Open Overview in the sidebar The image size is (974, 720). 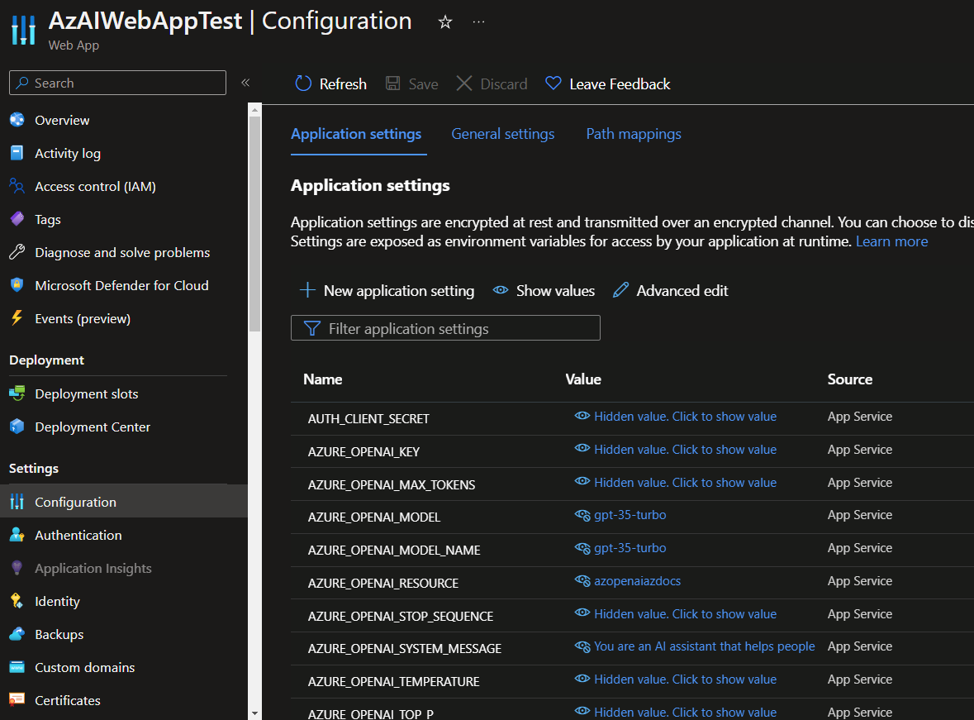click(x=62, y=120)
